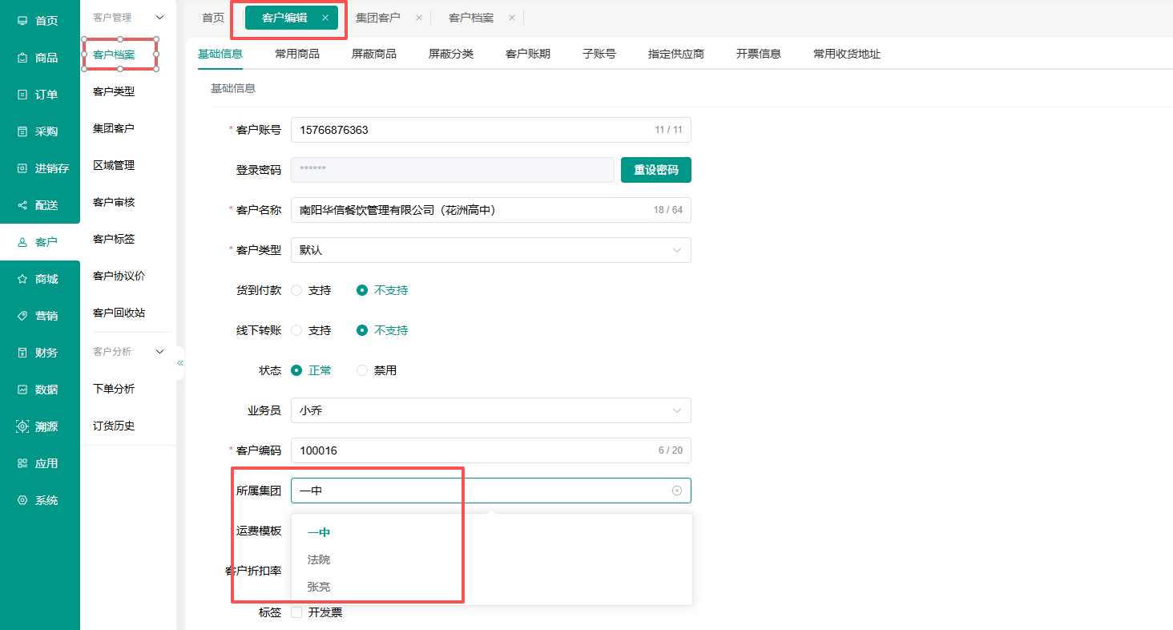Choose 法院 from the group dropdown list
The height and width of the screenshot is (630, 1173).
[491, 559]
